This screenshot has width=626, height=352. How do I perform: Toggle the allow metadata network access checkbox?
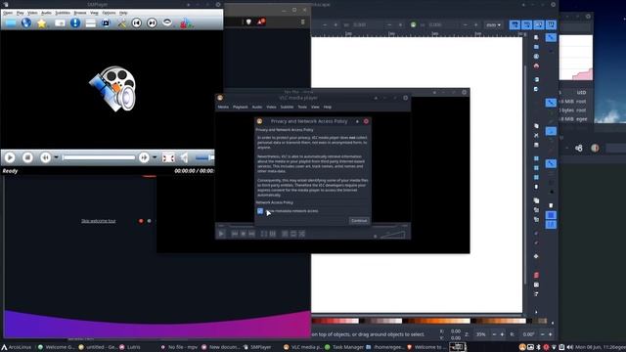[260, 211]
